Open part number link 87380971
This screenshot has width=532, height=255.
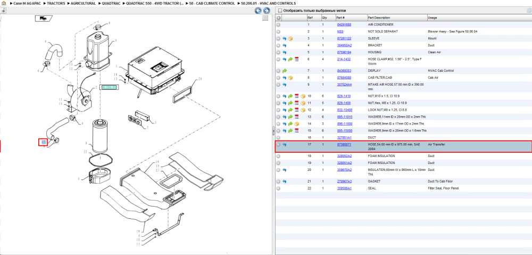coord(344,145)
